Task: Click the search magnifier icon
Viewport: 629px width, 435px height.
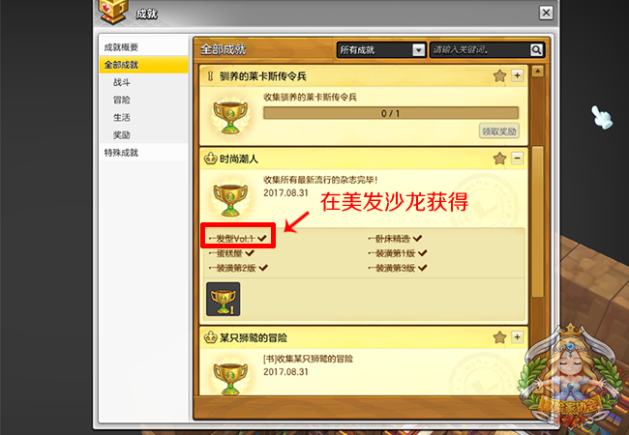Action: (536, 49)
